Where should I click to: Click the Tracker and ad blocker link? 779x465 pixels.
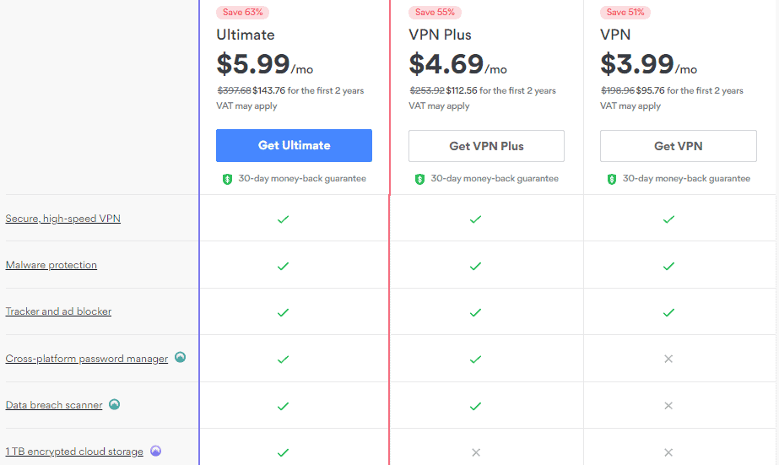[x=58, y=311]
